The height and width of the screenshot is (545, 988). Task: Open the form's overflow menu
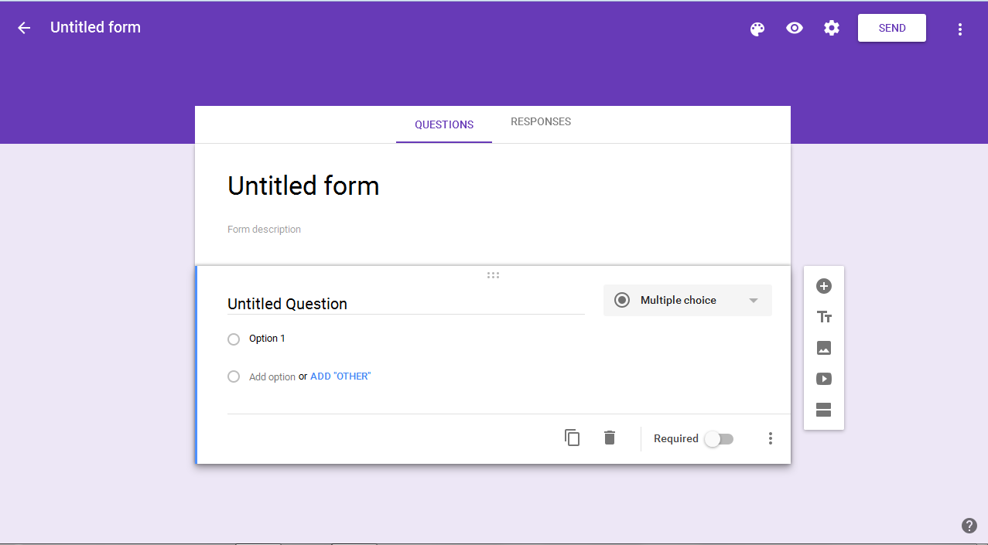(959, 29)
